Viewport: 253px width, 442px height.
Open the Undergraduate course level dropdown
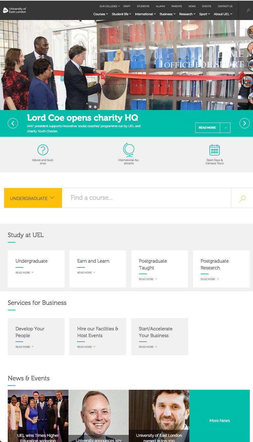tap(33, 198)
